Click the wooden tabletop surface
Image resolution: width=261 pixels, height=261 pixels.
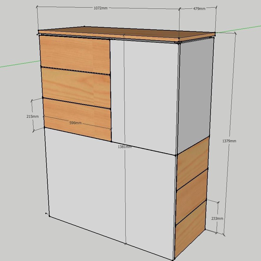127,33
